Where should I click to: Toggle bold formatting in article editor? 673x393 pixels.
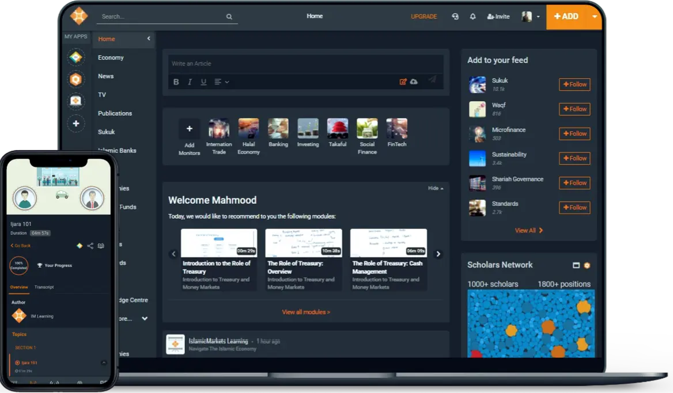[176, 82]
